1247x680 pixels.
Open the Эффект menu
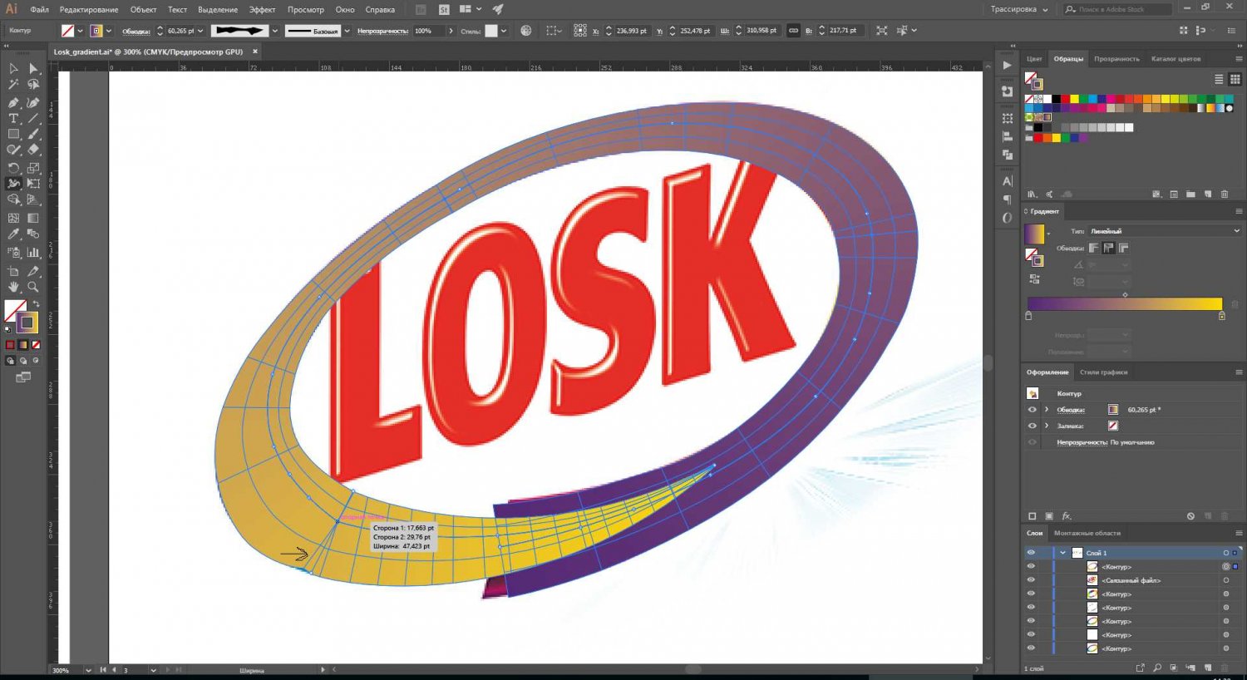[x=262, y=10]
